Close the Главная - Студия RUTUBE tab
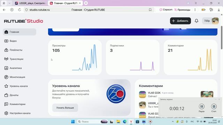Viewport: 223px width, 125px height. coord(80,3)
